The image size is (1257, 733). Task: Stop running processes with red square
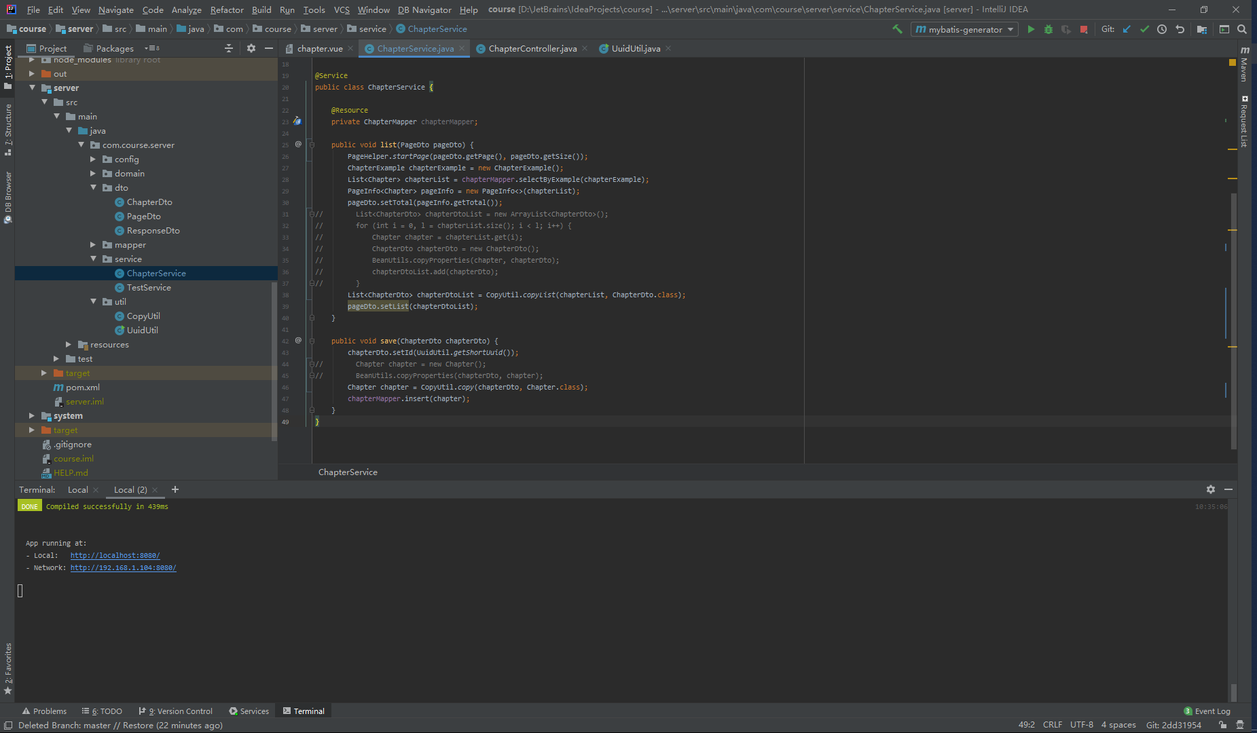click(x=1084, y=29)
